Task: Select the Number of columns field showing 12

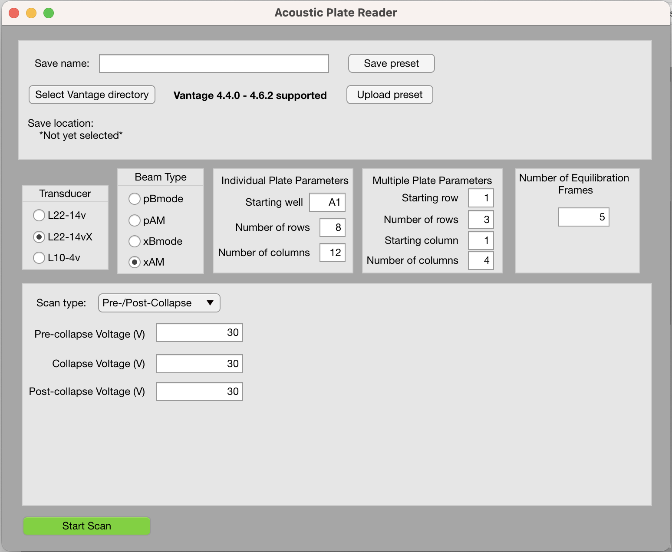Action: [x=332, y=253]
